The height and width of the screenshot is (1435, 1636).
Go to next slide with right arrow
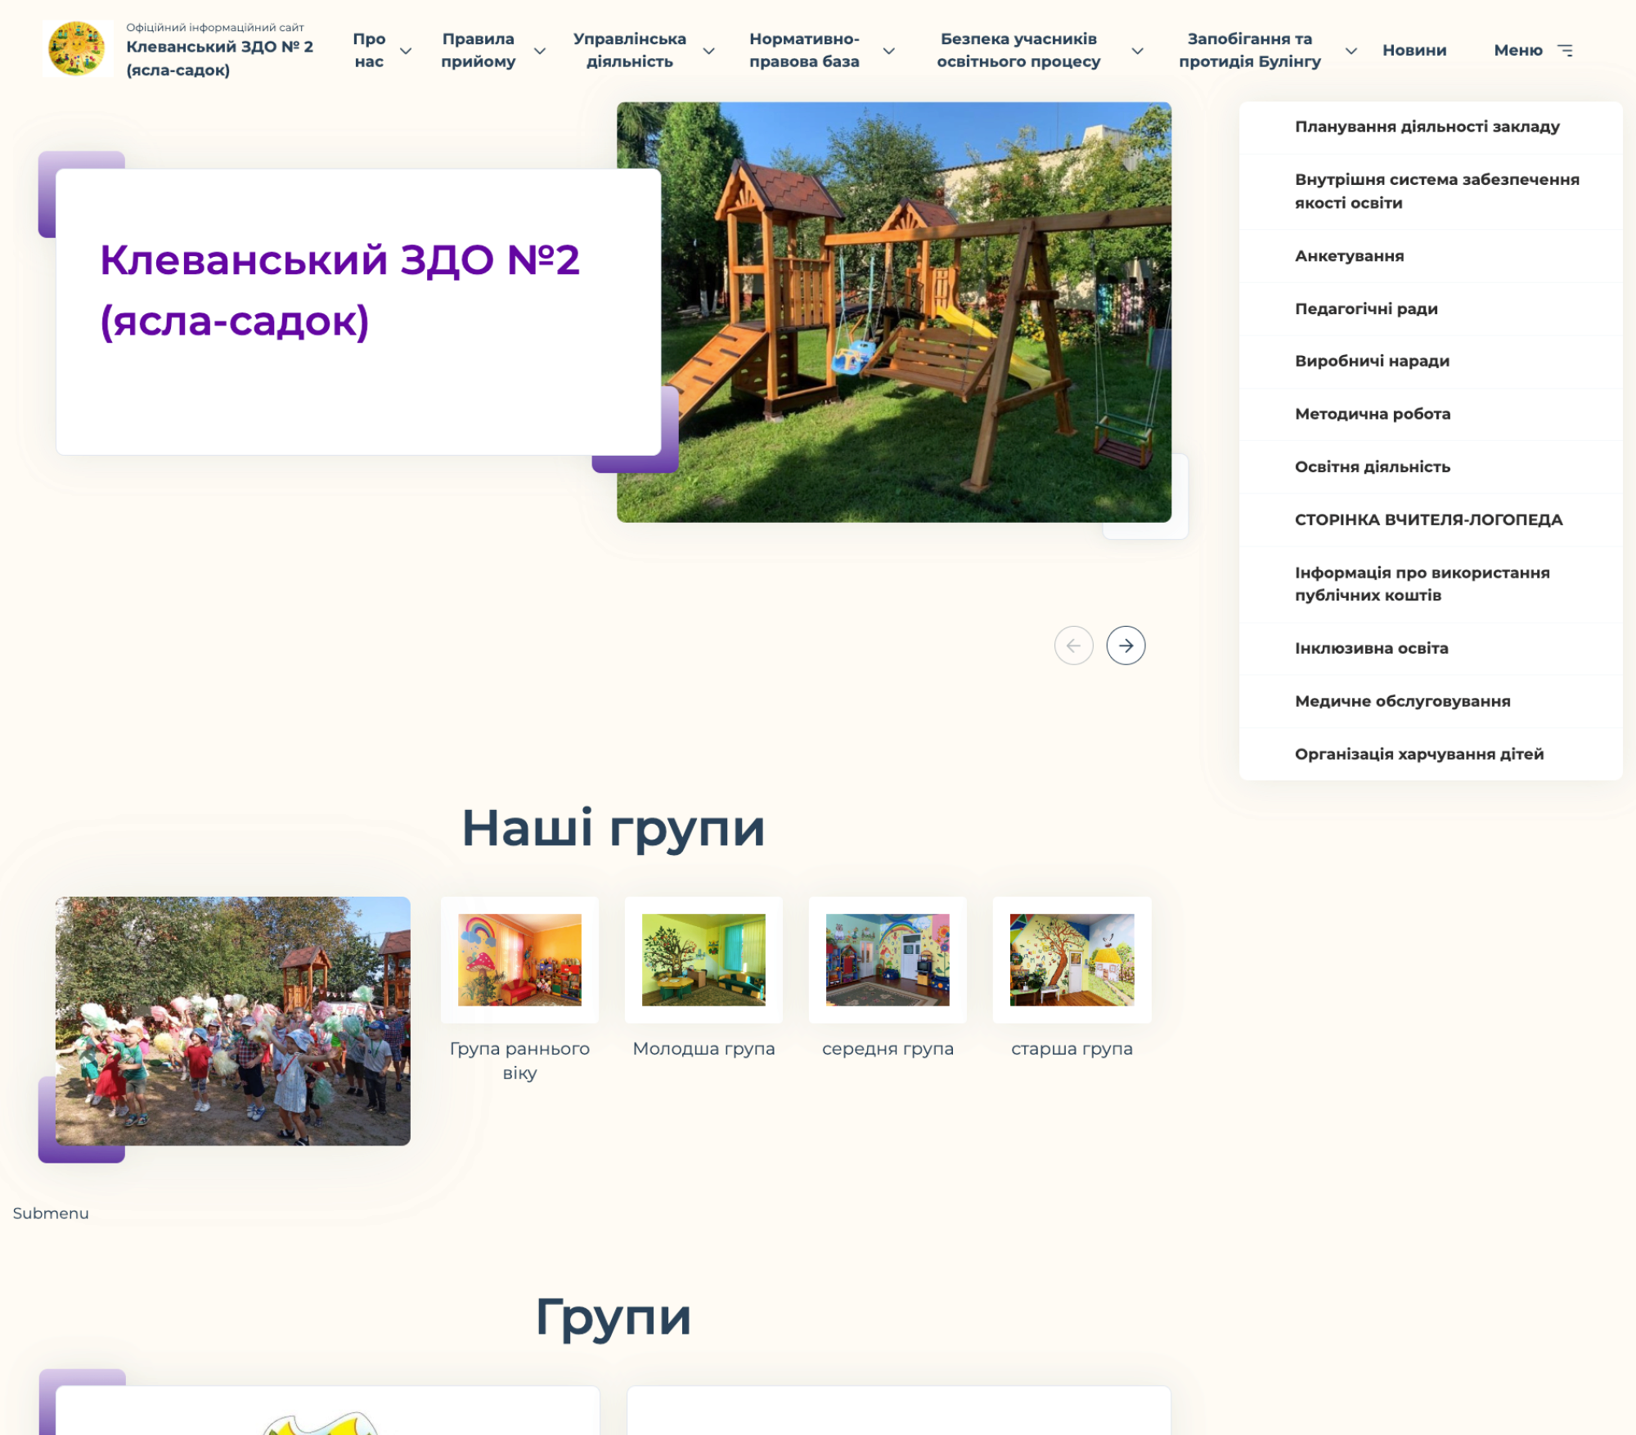click(1126, 646)
